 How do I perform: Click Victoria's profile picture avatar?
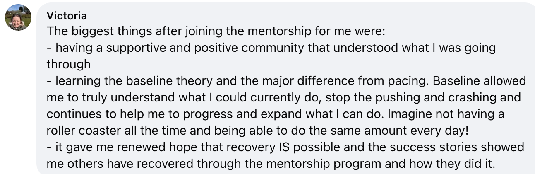(18, 18)
